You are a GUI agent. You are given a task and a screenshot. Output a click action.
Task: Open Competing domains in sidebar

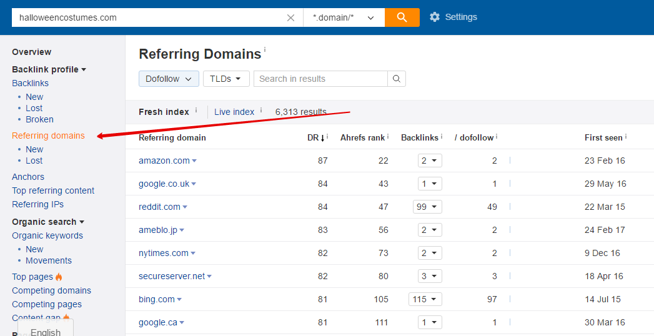(52, 290)
